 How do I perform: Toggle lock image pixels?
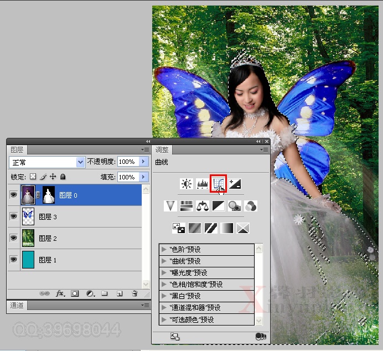point(43,177)
